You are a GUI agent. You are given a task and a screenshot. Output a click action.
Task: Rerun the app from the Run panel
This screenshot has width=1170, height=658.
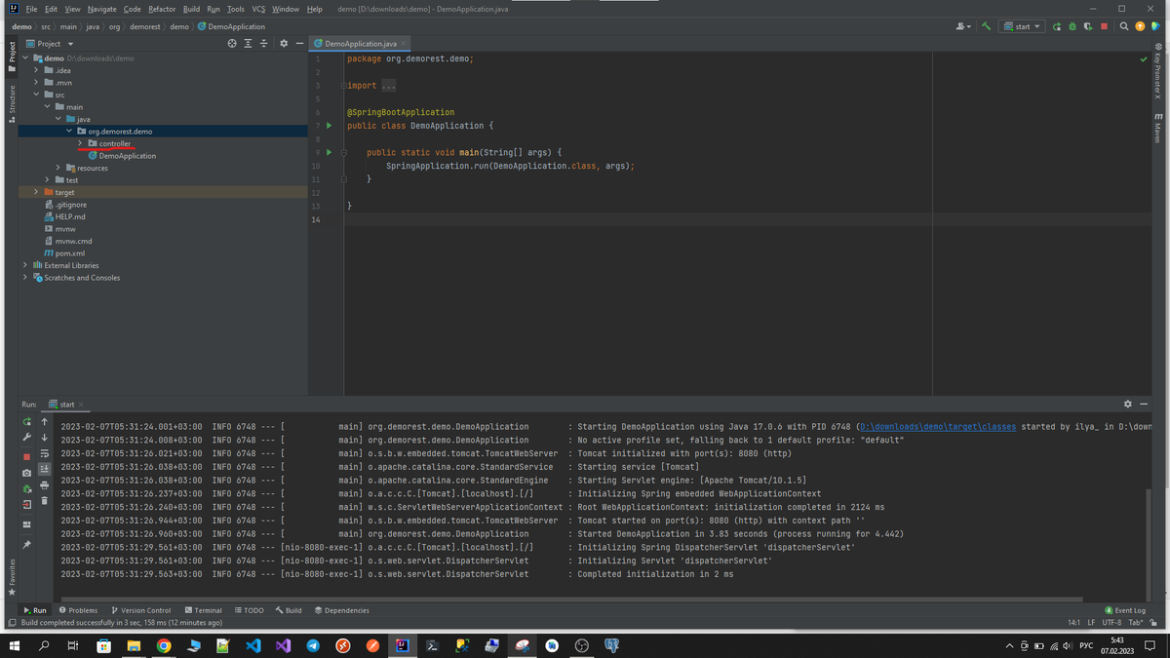click(x=27, y=422)
